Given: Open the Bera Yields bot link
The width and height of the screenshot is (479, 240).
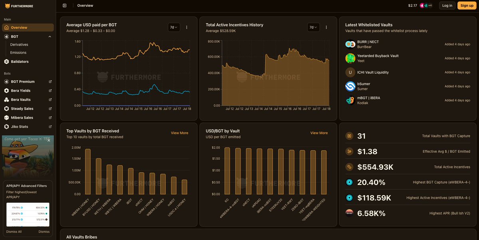Looking at the screenshot, I should 28,90.
